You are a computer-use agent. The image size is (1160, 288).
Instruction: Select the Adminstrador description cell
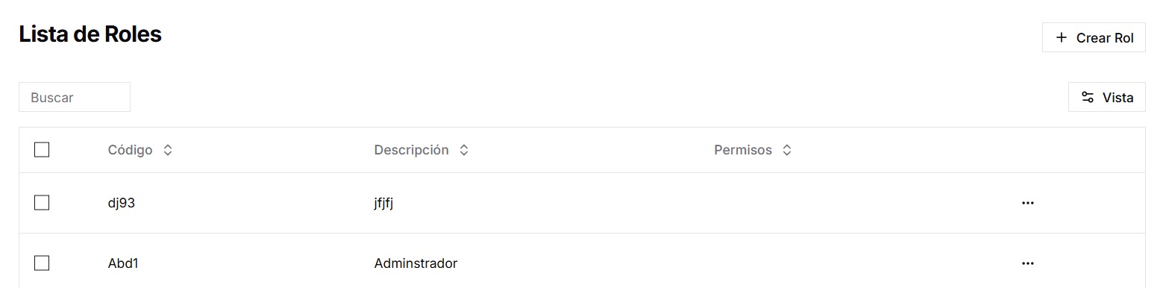click(416, 263)
